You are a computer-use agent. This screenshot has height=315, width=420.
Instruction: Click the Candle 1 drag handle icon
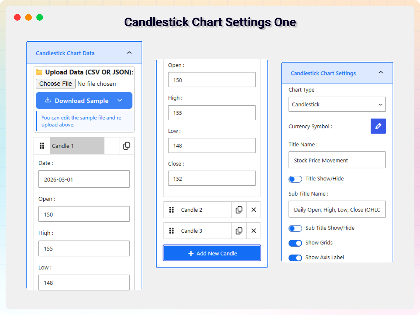[42, 146]
